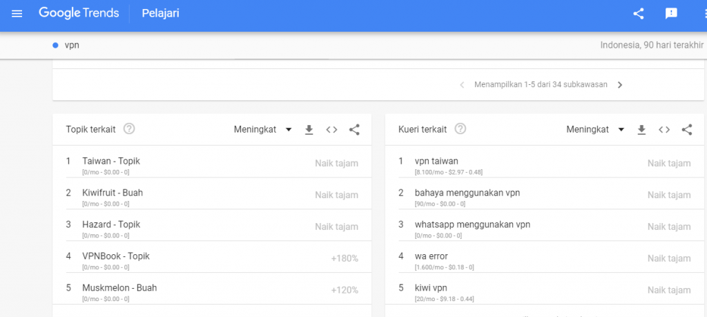Click Naik tajam beside bahaya menggunakan vpn
The height and width of the screenshot is (317, 707).
[x=669, y=195]
